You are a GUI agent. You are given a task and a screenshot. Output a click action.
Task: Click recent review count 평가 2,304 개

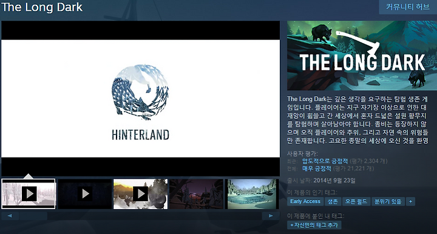point(368,161)
